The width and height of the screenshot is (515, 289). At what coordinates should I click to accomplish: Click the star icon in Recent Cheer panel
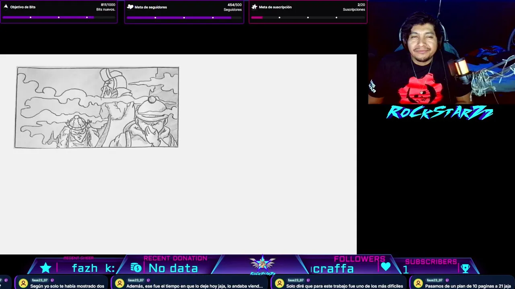coord(46,268)
